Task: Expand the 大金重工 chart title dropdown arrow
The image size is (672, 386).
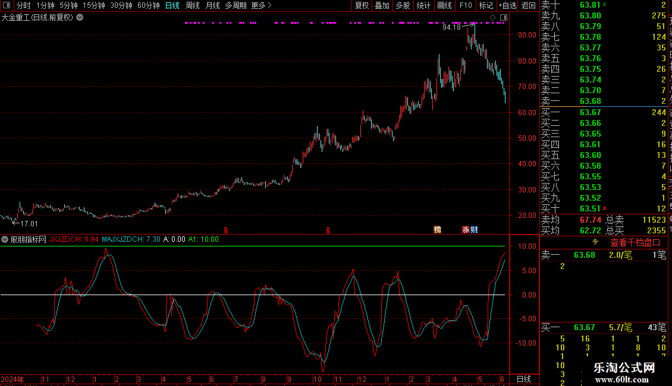Action: pyautogui.click(x=80, y=18)
